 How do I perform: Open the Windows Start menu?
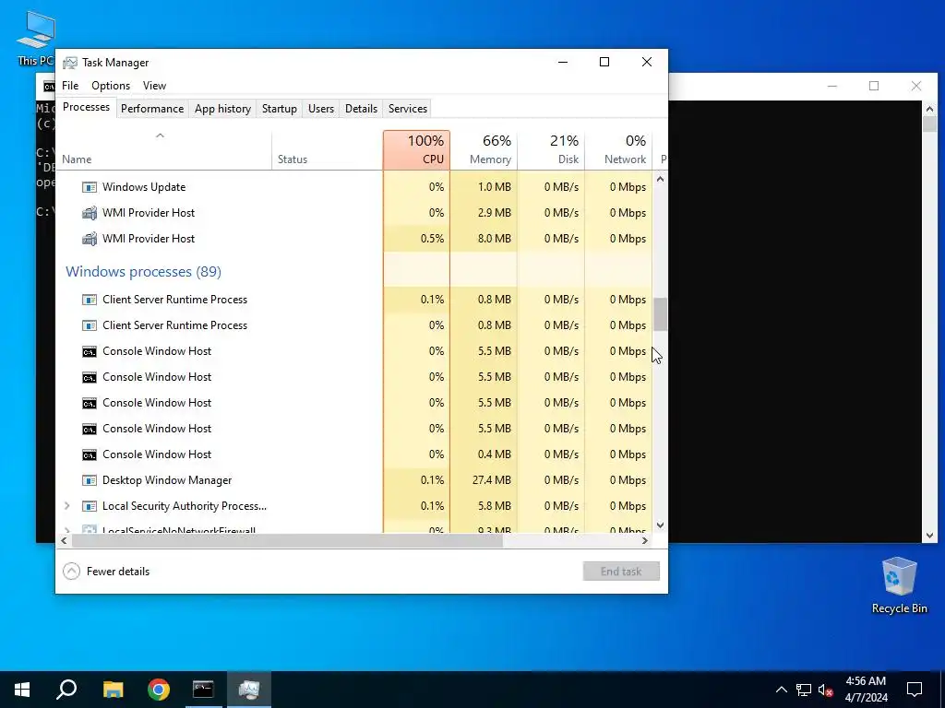tap(22, 690)
